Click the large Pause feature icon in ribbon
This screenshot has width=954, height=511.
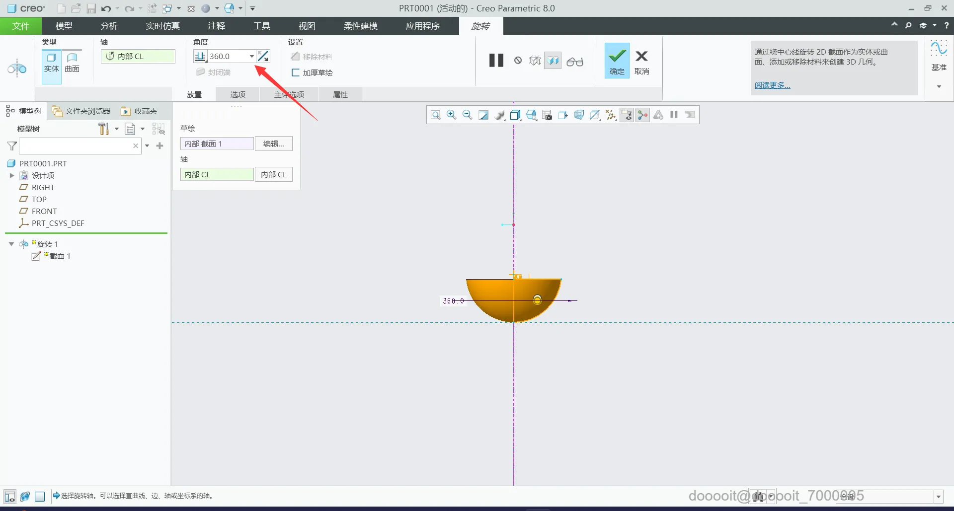point(496,61)
